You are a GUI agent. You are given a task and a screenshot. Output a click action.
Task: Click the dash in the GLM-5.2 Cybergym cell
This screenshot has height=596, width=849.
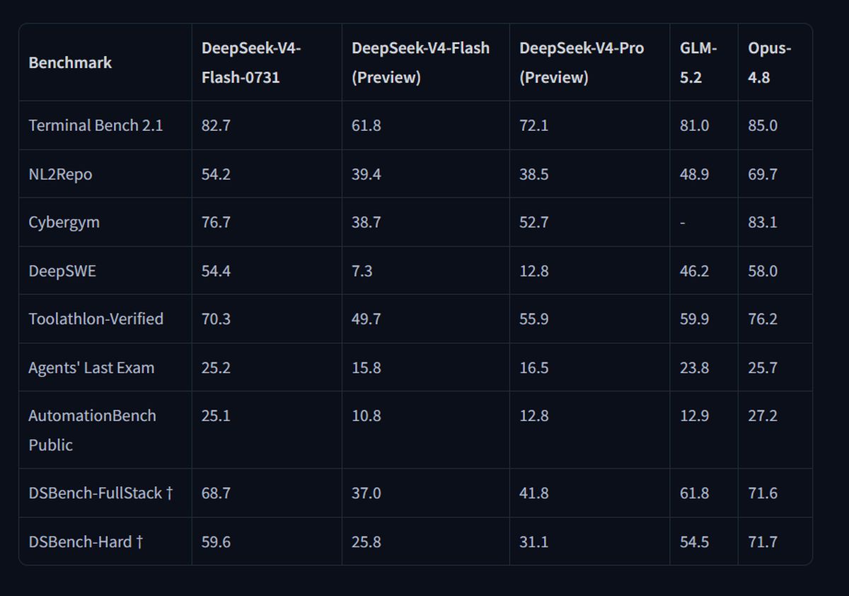click(682, 223)
